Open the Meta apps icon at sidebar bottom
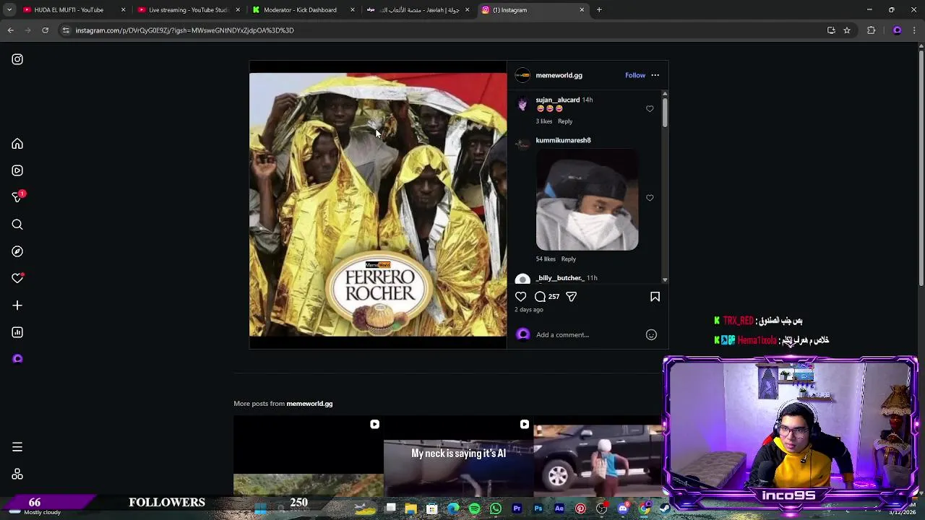 [x=17, y=474]
